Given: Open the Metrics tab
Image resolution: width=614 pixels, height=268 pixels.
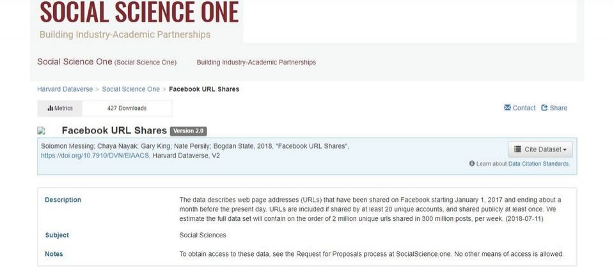Looking at the screenshot, I should 60,108.
